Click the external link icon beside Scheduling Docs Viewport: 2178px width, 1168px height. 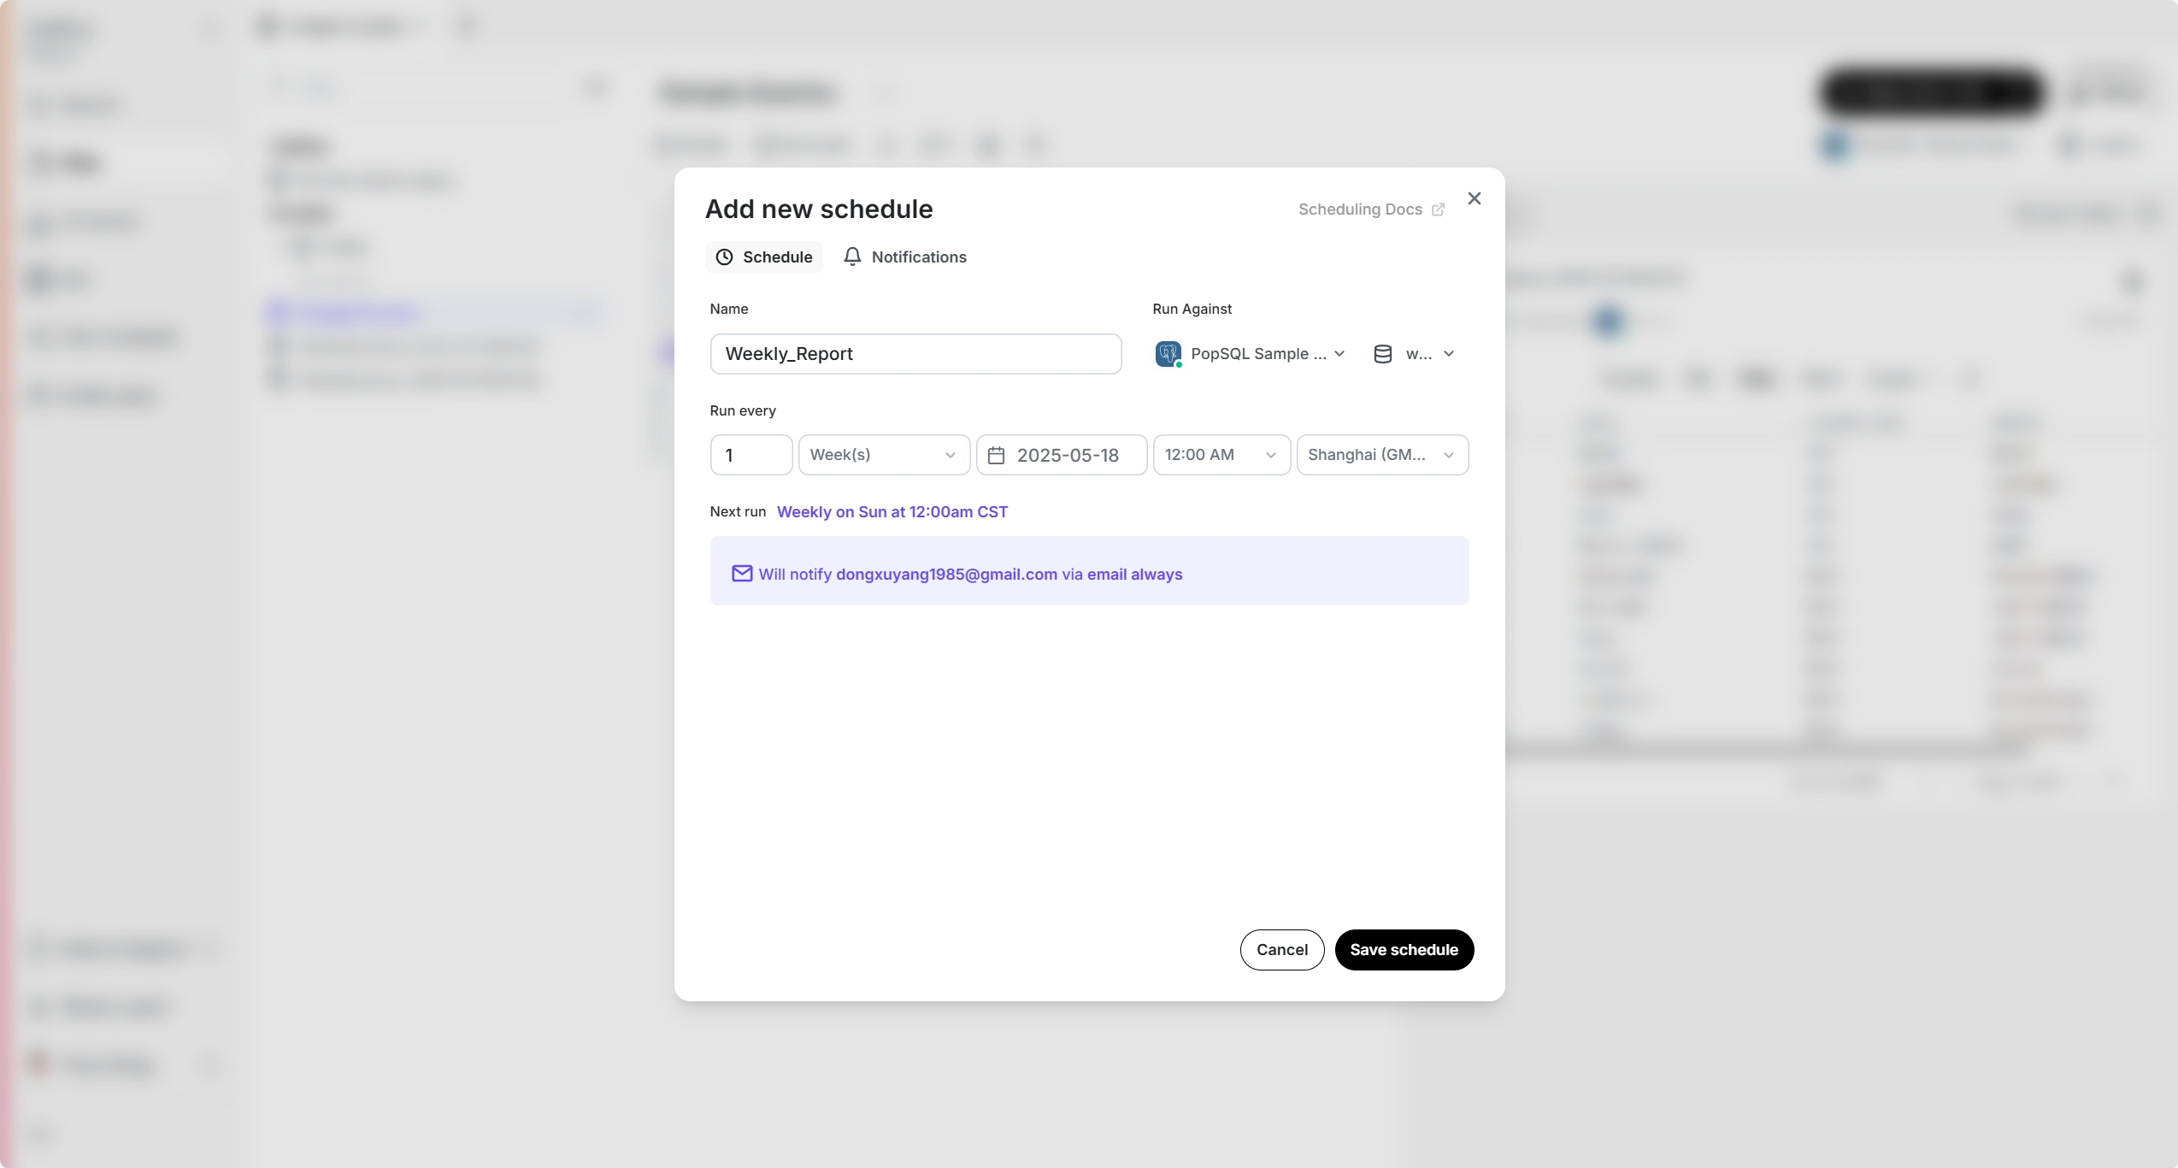pos(1438,209)
